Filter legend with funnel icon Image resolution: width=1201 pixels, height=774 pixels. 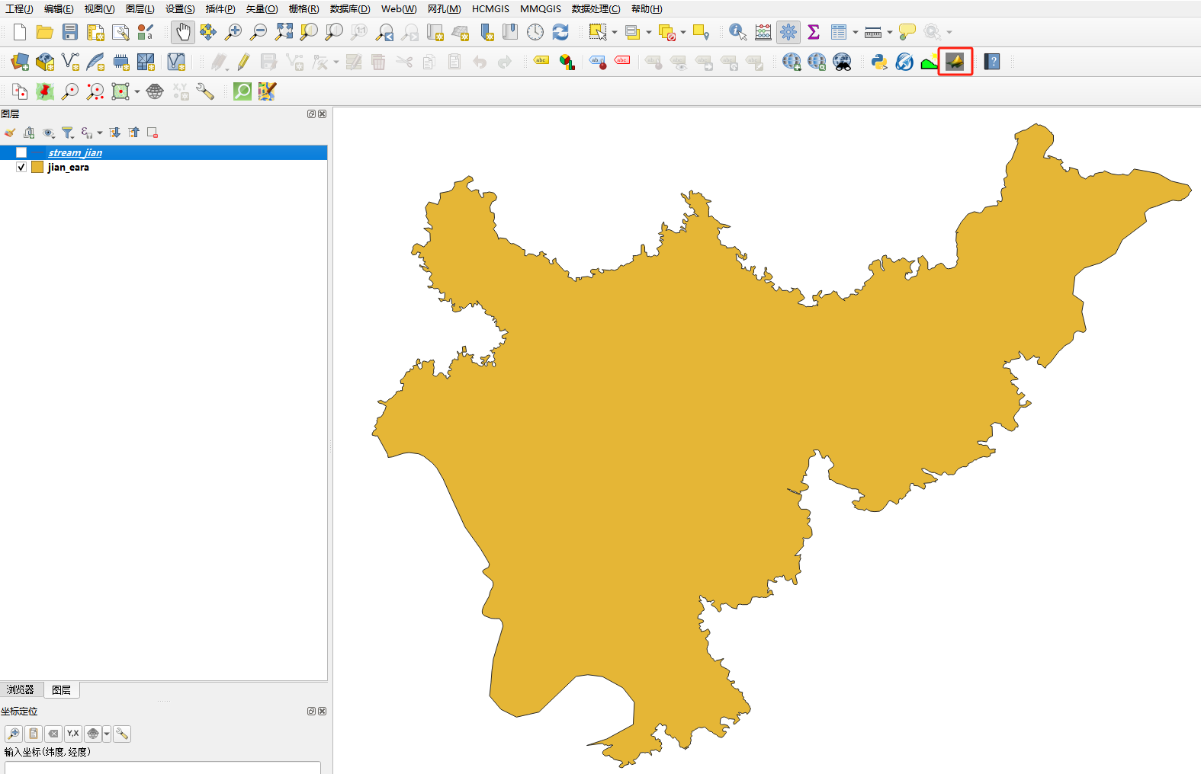click(67, 133)
